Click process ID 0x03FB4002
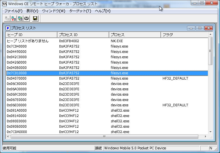Image resolution: width=220 pixels, height=153 pixels. (x=69, y=41)
